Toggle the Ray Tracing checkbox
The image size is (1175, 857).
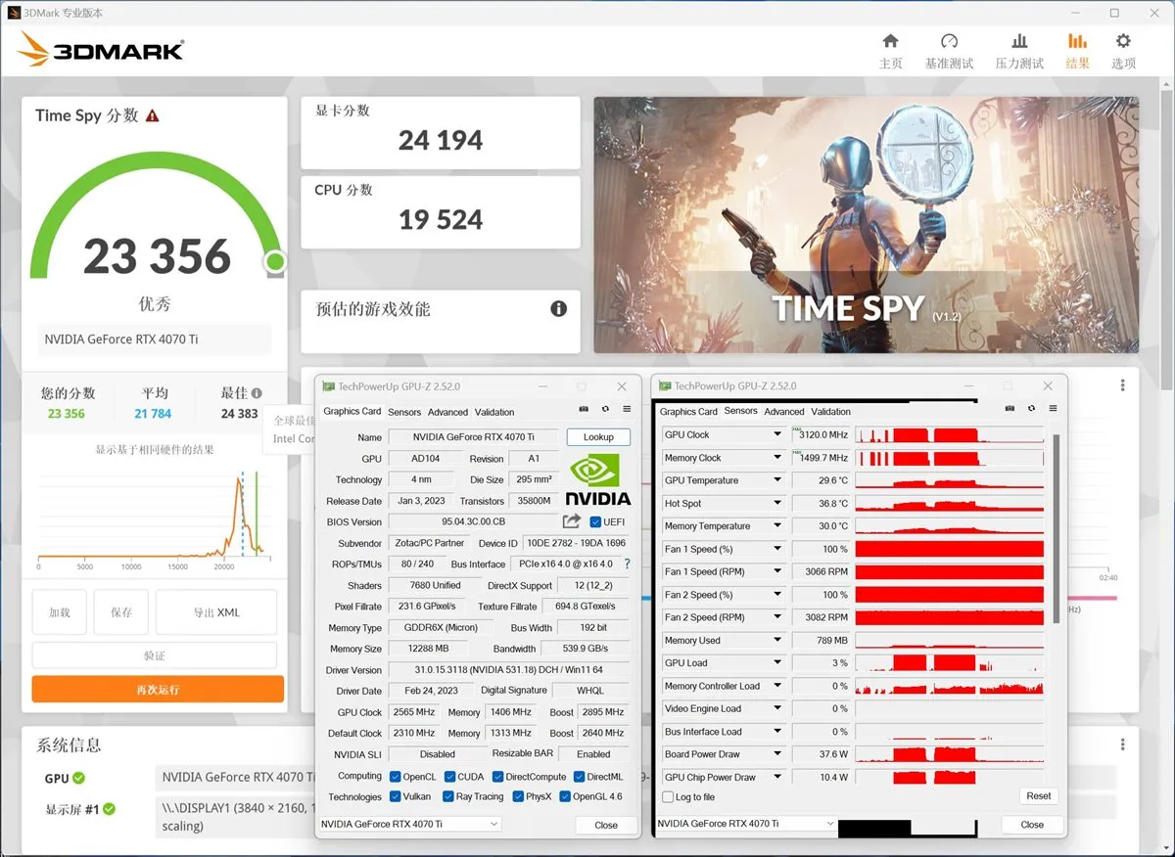[x=448, y=796]
